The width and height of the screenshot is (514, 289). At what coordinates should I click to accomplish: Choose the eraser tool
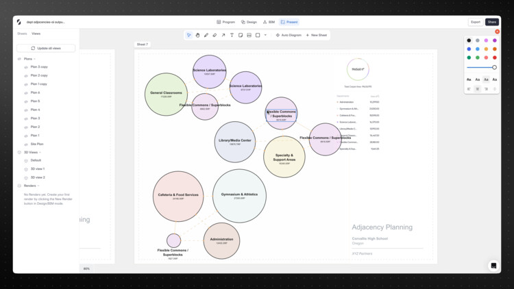point(215,35)
